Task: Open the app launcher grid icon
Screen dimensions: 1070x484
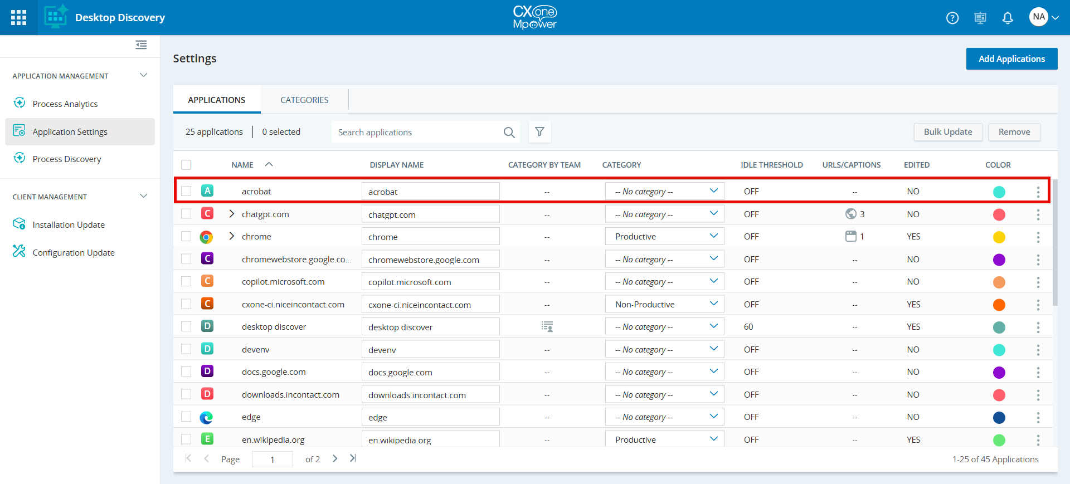Action: point(18,17)
